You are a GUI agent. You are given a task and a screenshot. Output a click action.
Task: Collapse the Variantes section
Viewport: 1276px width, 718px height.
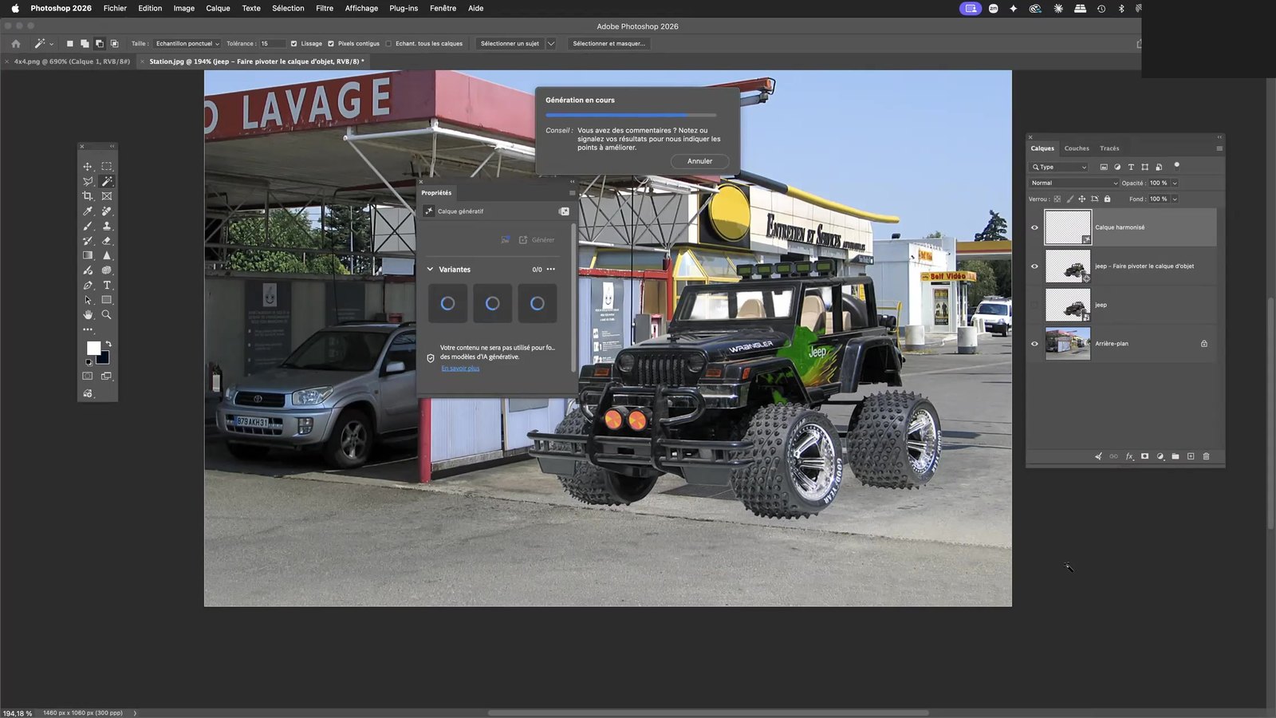coord(430,270)
